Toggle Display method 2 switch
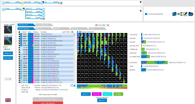195x104 pixels. (x=79, y=32)
